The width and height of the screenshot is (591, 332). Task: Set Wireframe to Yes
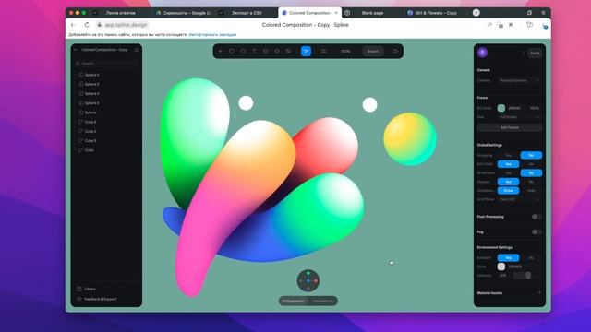508,172
